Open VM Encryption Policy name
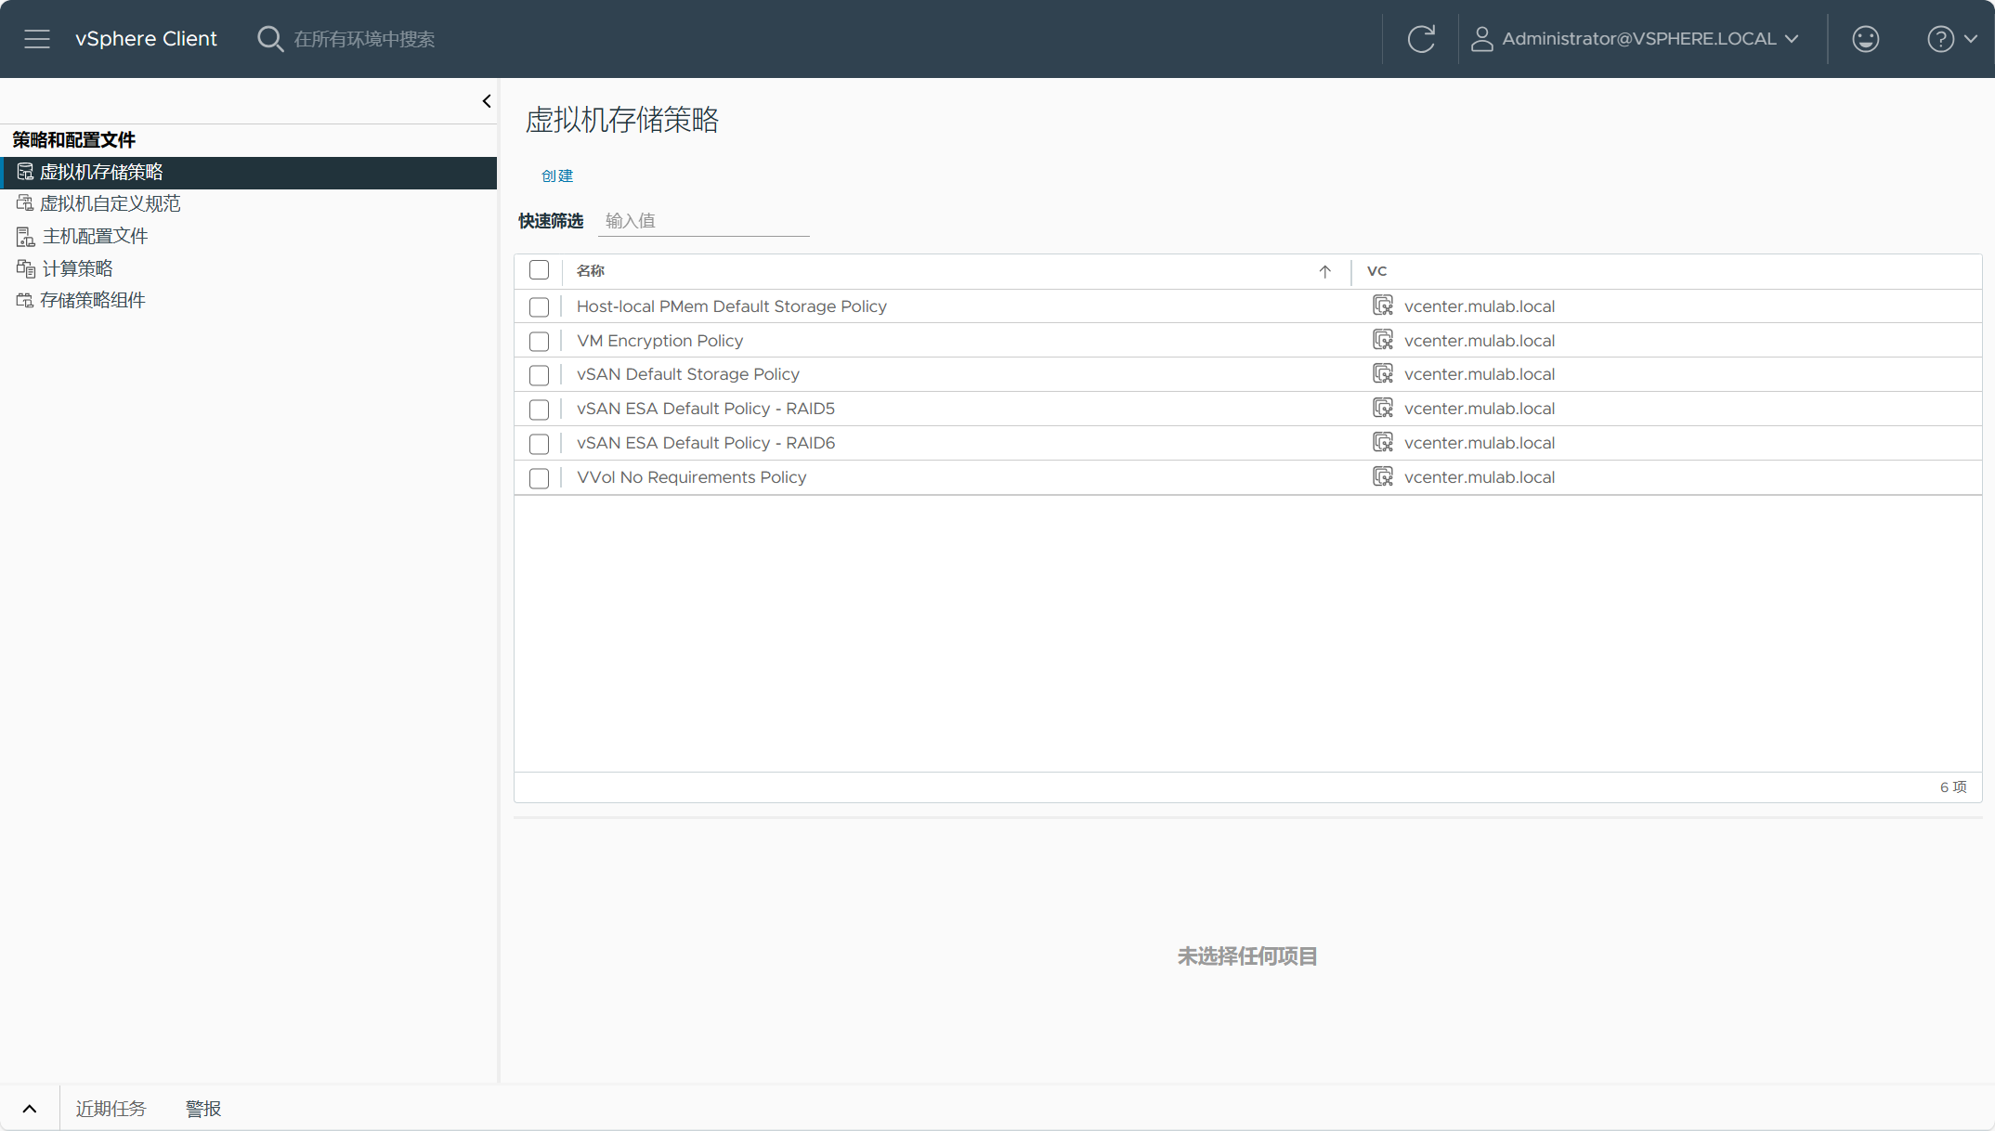This screenshot has height=1131, width=1995. tap(660, 341)
